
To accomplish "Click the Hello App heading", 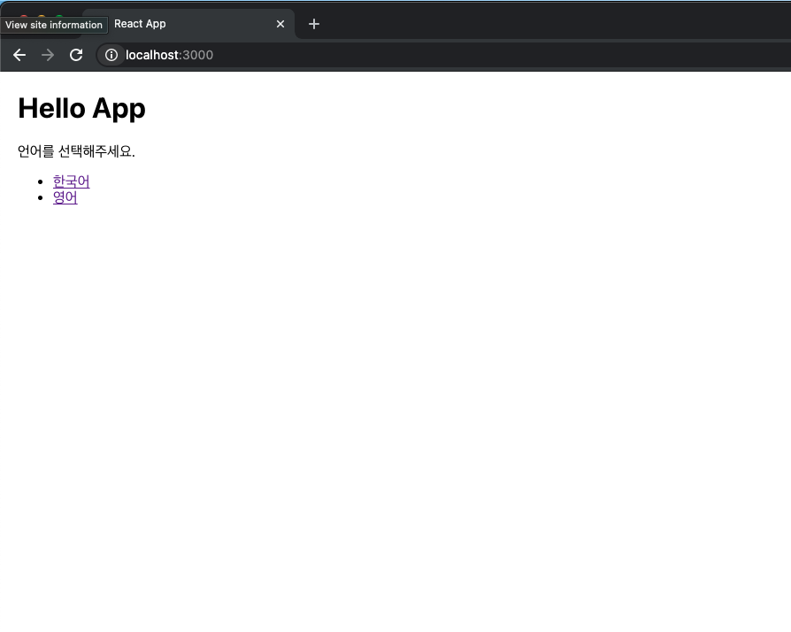I will tap(81, 108).
